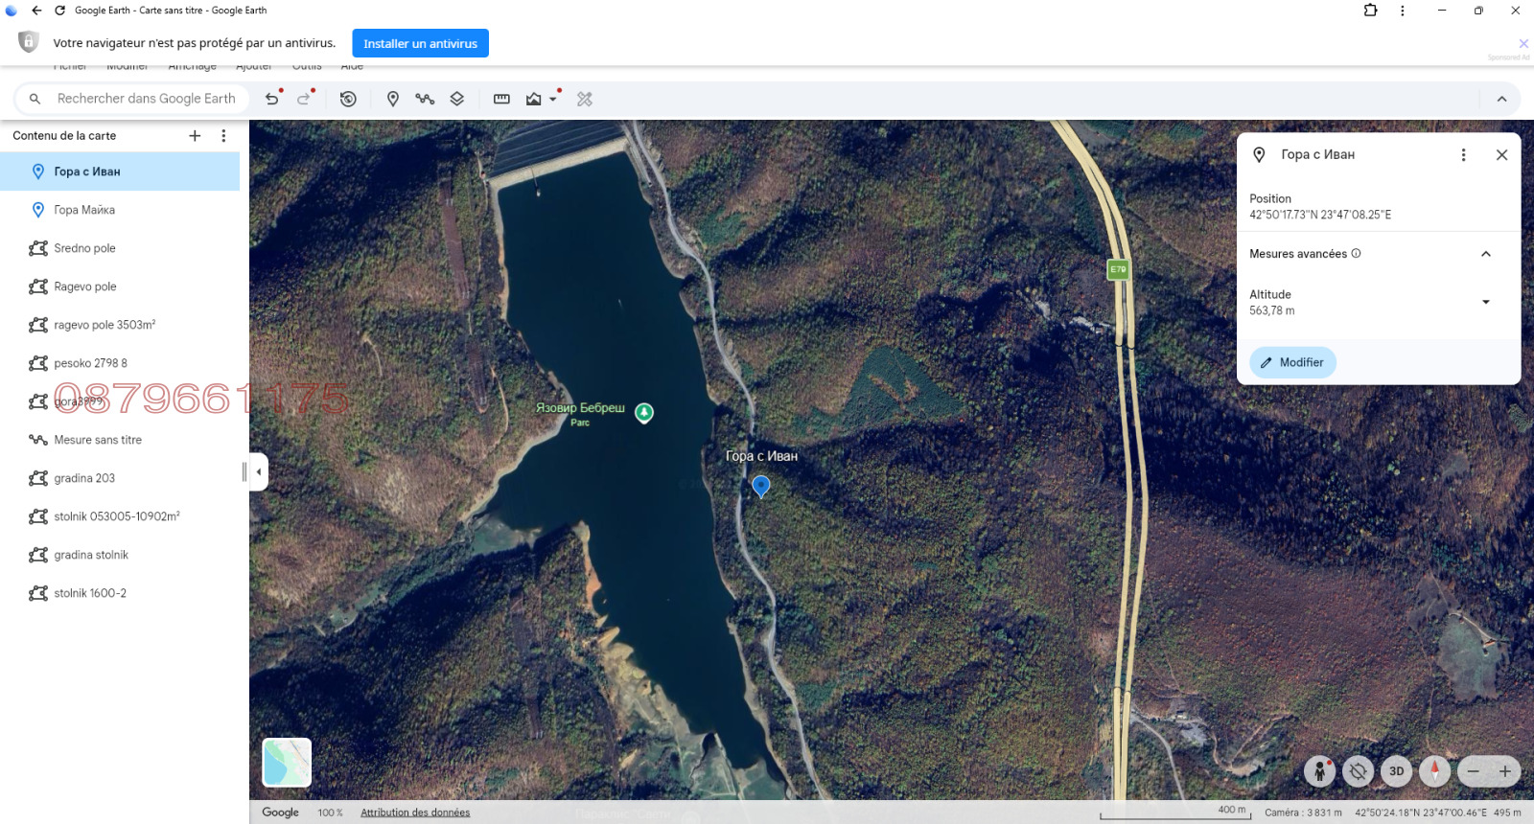Image resolution: width=1534 pixels, height=824 pixels.
Task: Select the Mesure sans titre path item
Action: [x=120, y=440]
